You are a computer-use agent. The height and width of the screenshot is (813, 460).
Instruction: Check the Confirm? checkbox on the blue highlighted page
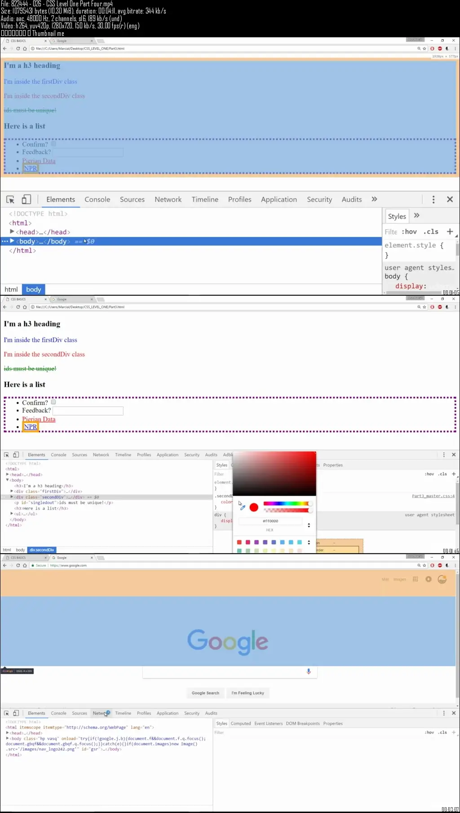[x=53, y=144]
